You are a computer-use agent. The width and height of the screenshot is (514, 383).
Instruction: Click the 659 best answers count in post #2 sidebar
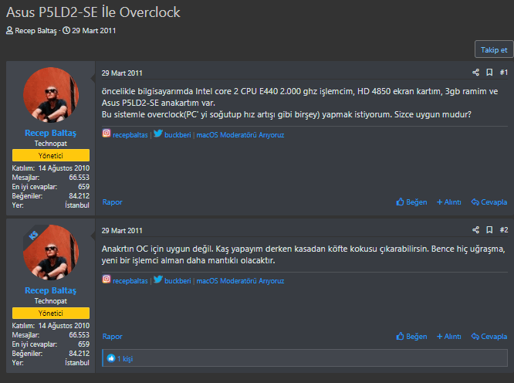pyautogui.click(x=83, y=344)
